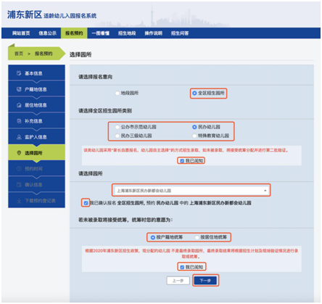Click the 户籍地信息 sidebar icon
Image resolution: width=322 pixels, height=304 pixels.
point(19,89)
